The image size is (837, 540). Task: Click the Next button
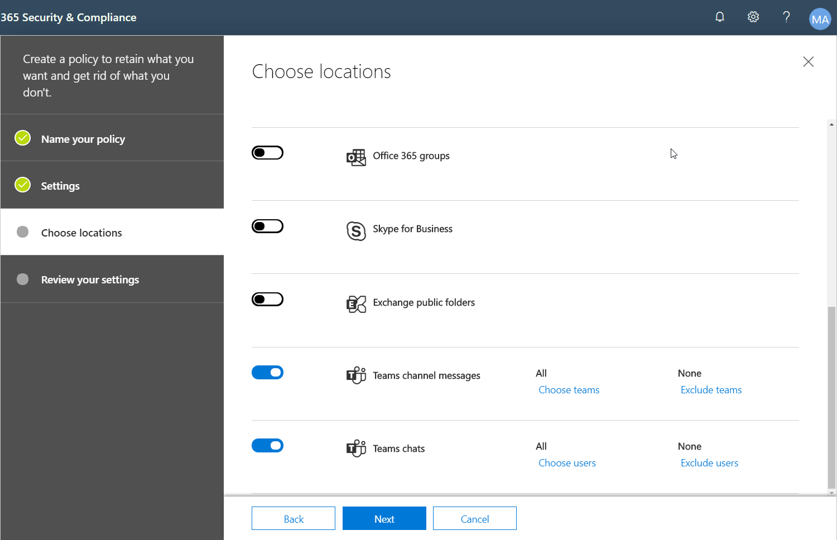click(384, 518)
